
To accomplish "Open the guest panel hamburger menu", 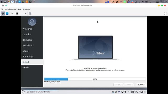I will [x=145, y=92].
